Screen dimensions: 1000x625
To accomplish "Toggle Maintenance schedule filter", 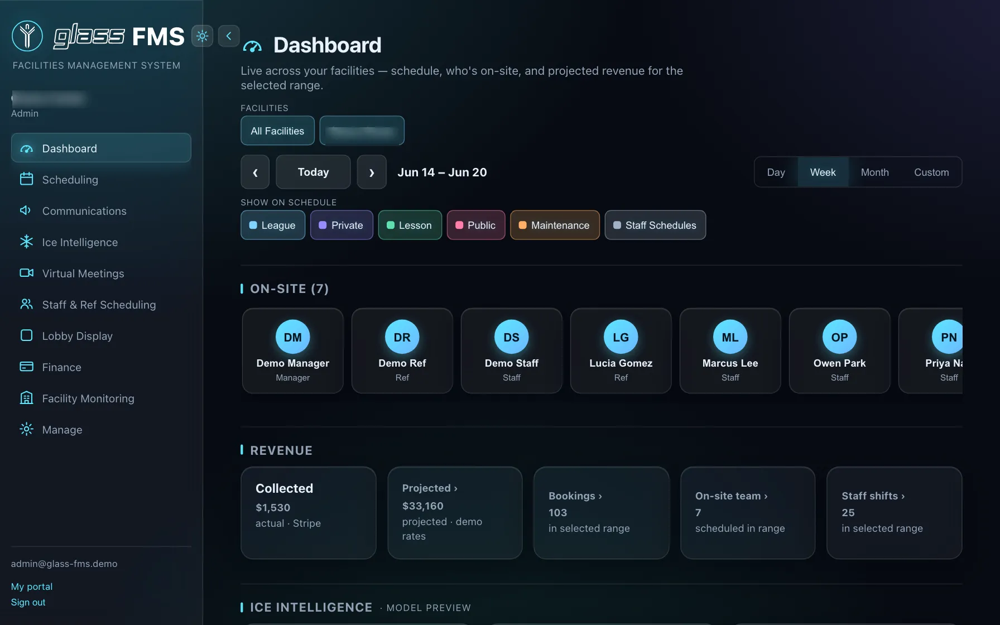I will point(555,225).
